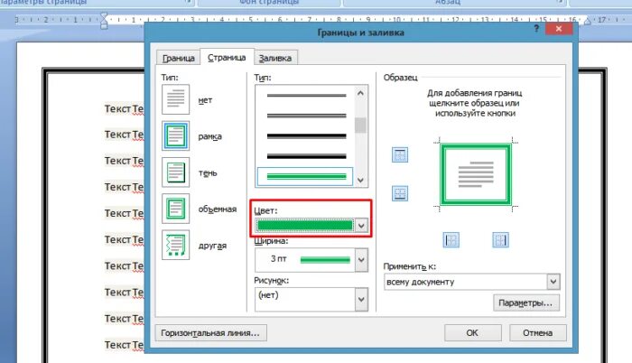
Task: Click the right indent marker on ruler
Action: pyautogui.click(x=587, y=21)
